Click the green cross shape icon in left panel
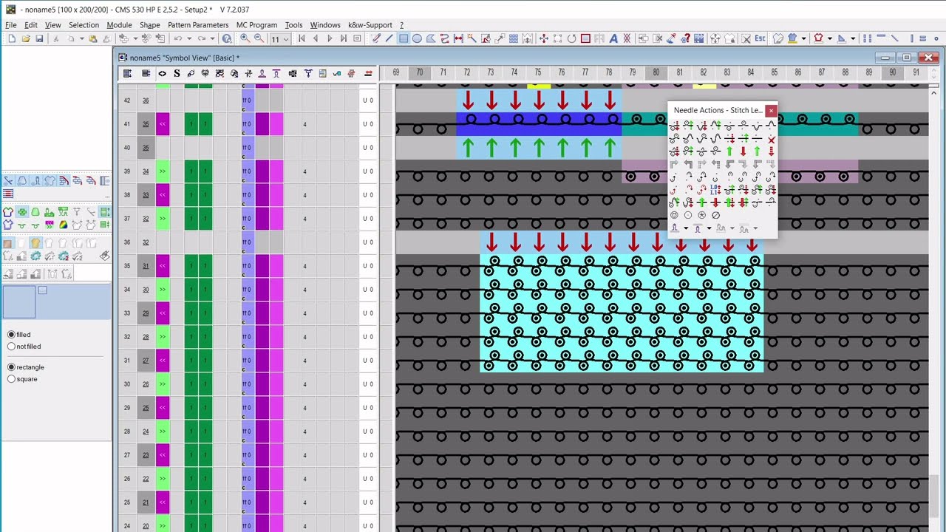The image size is (946, 532). coord(22,212)
